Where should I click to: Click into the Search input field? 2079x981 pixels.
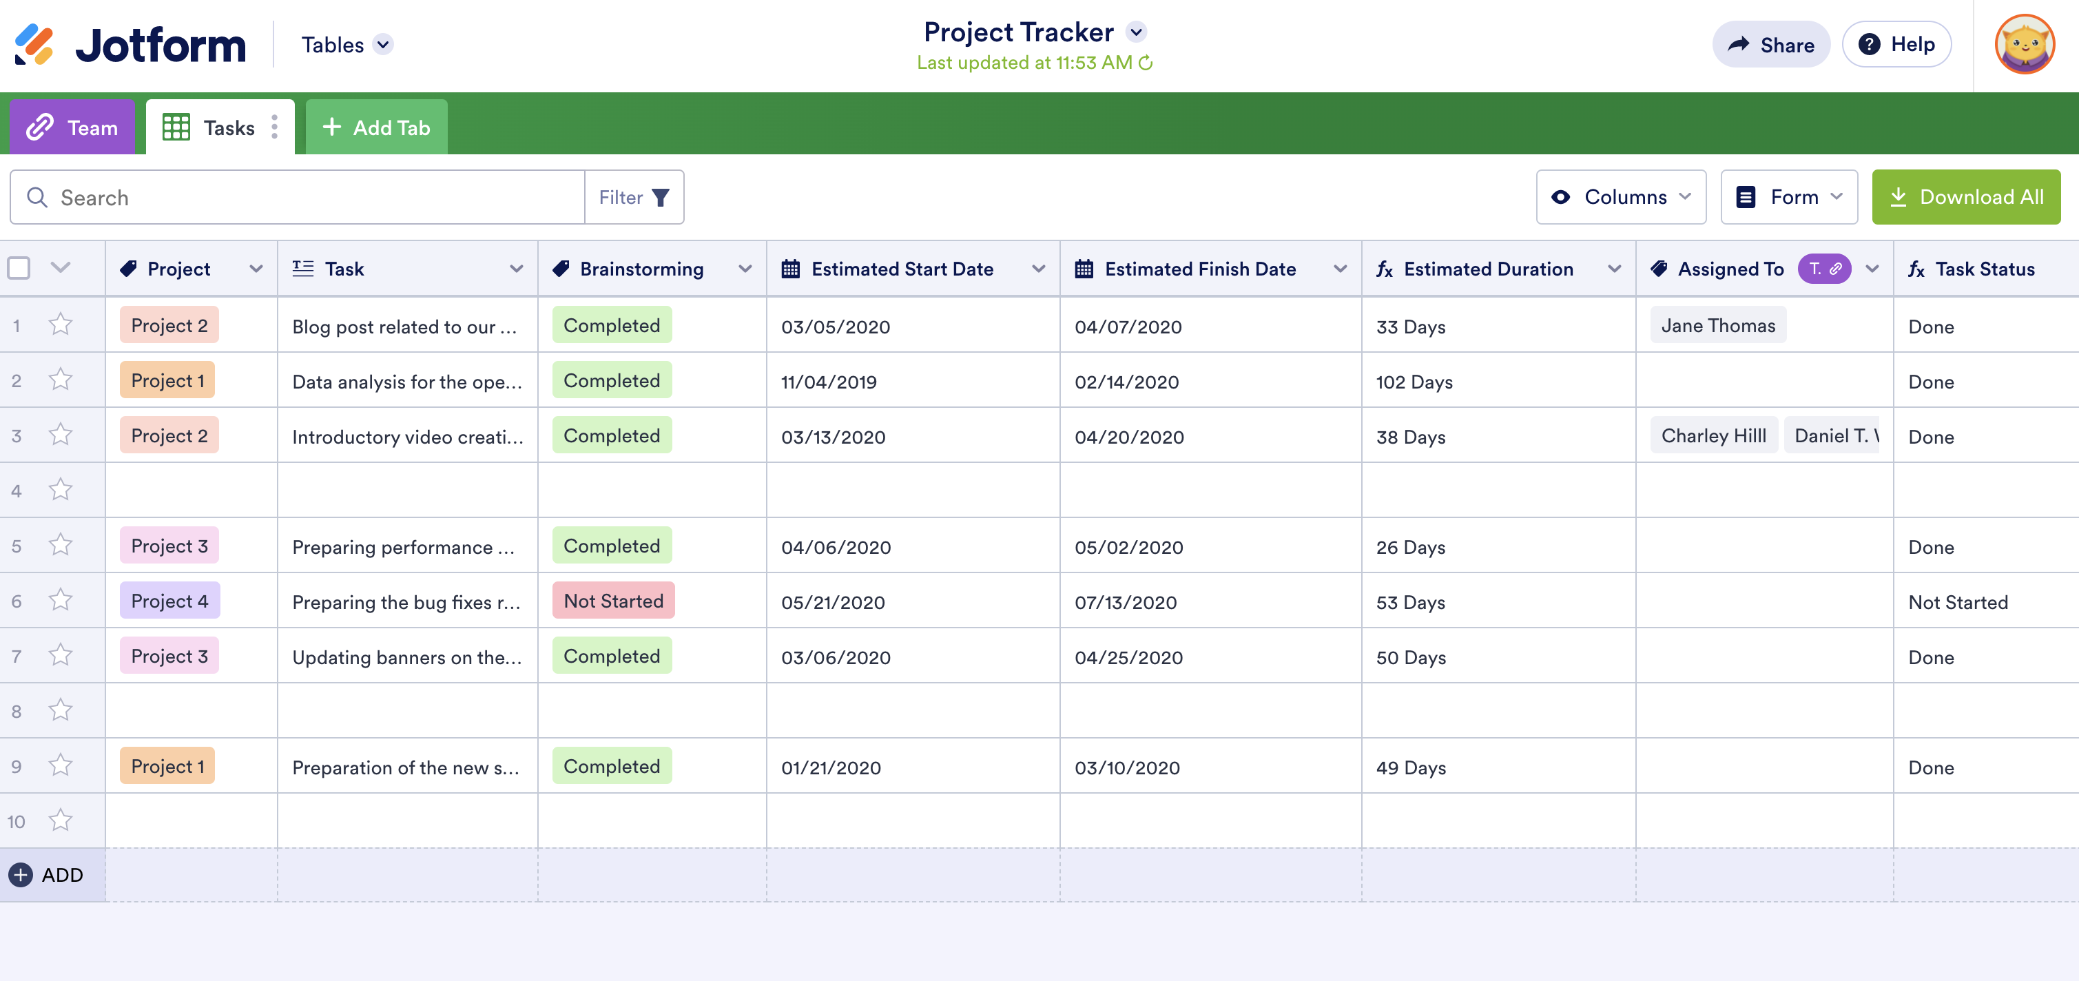coord(315,198)
